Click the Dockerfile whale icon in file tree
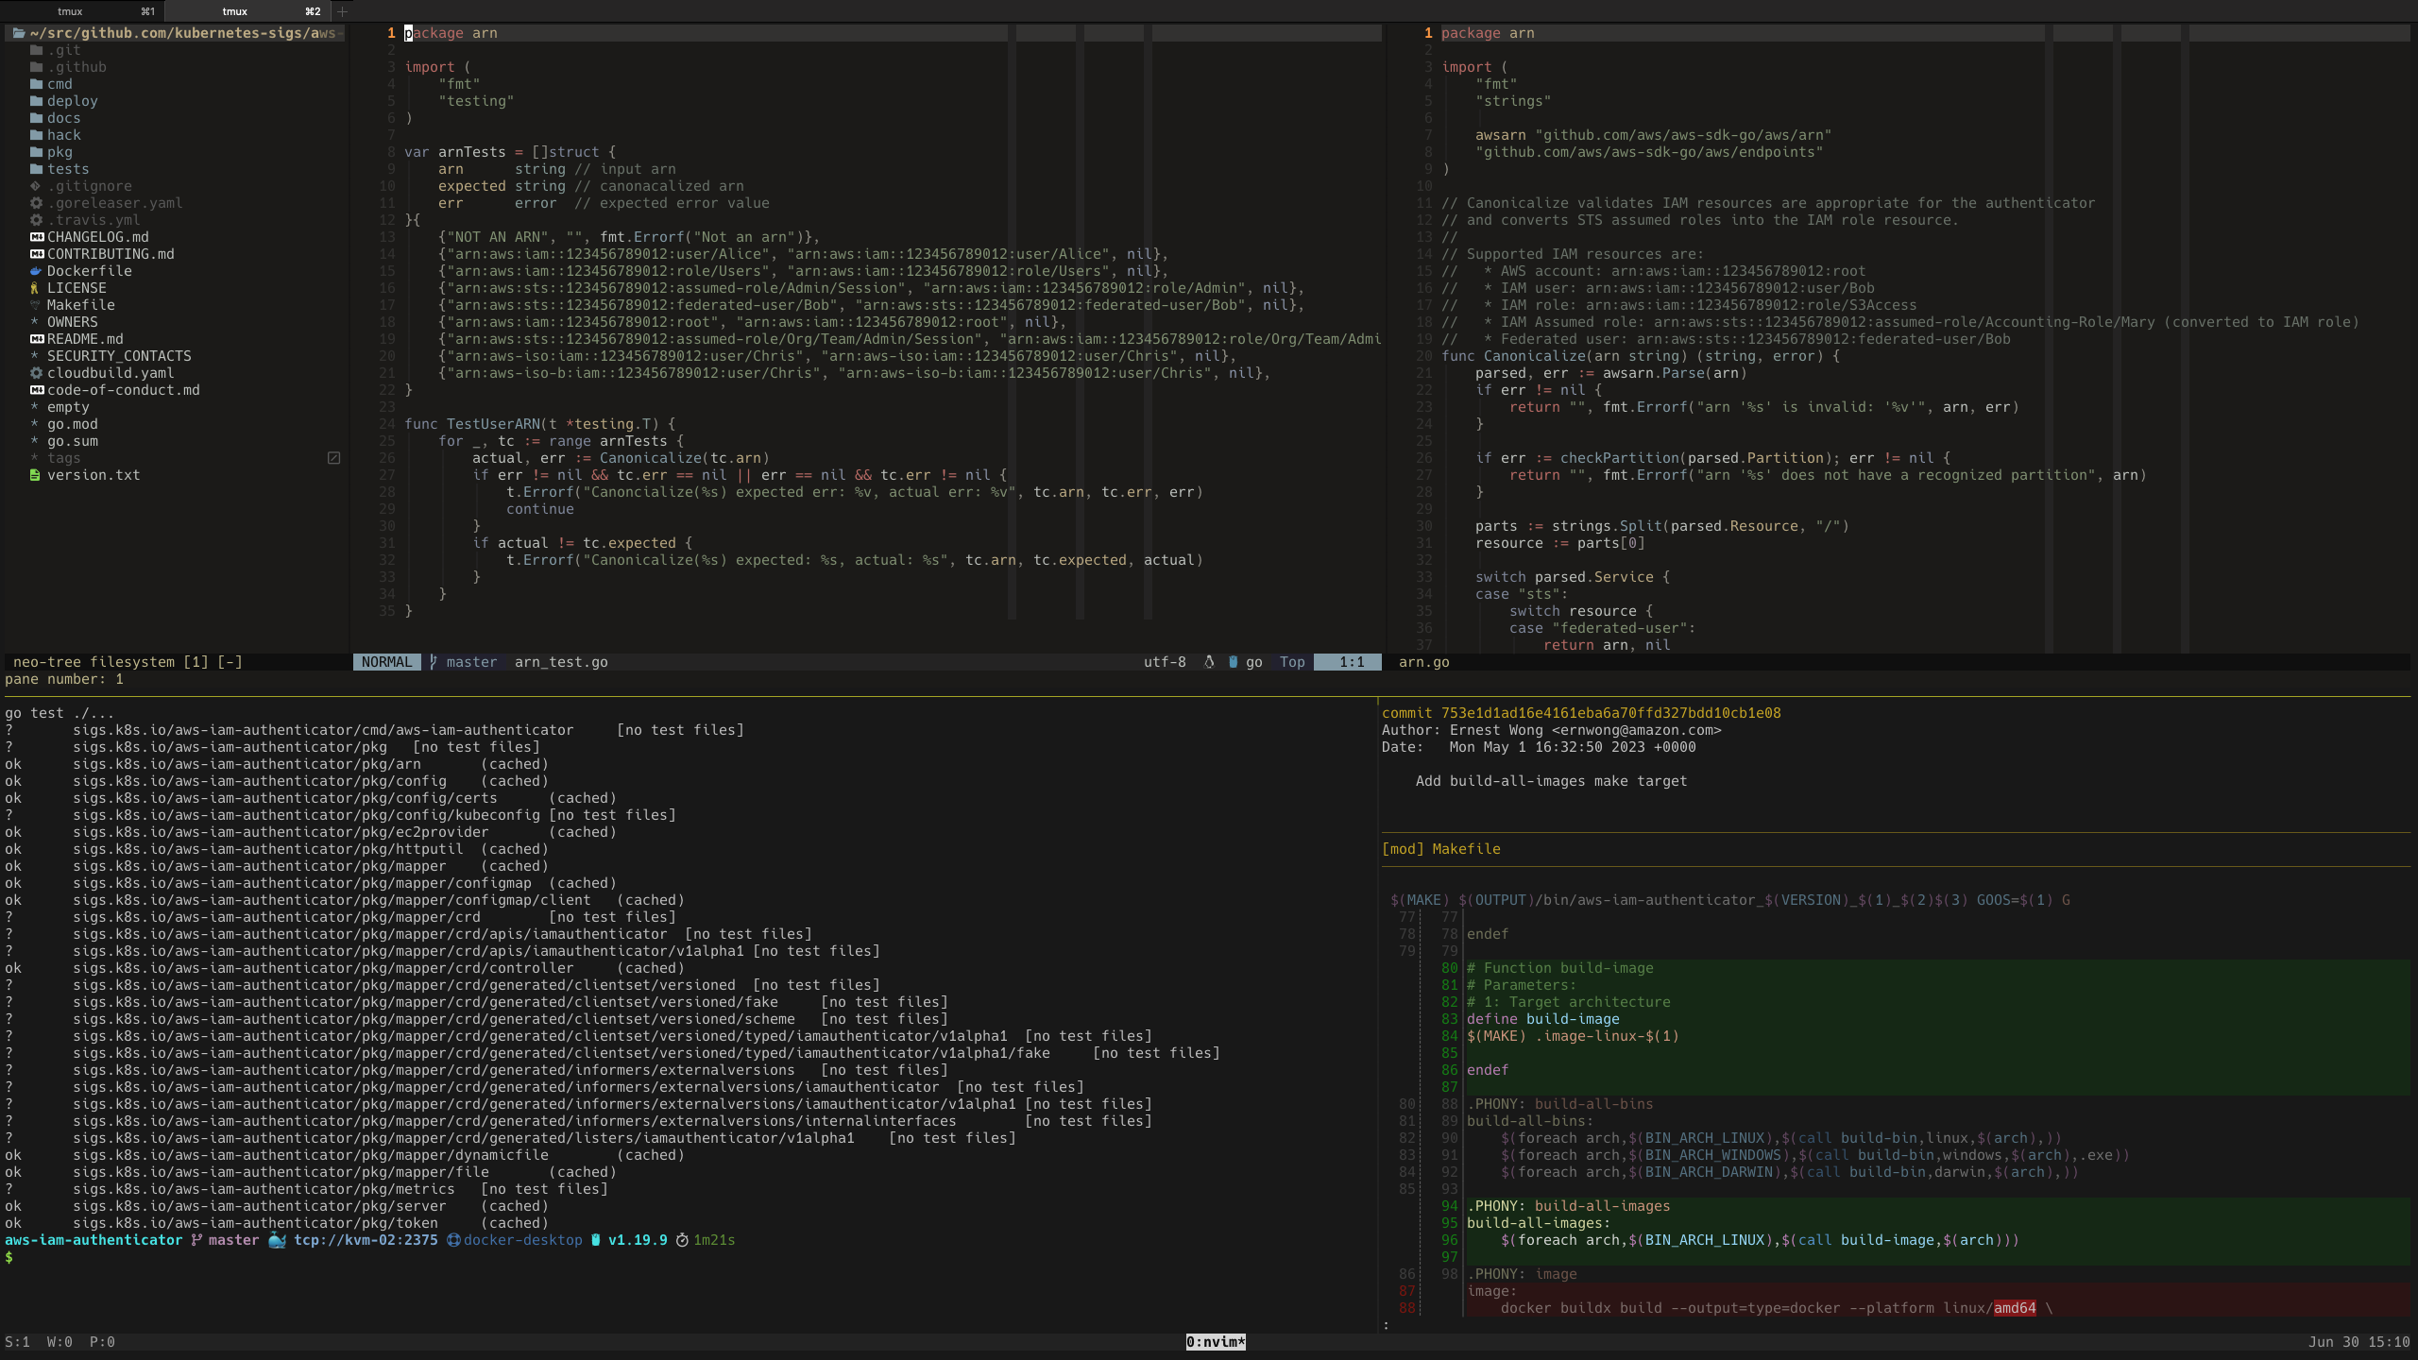Image resolution: width=2418 pixels, height=1360 pixels. [x=36, y=271]
